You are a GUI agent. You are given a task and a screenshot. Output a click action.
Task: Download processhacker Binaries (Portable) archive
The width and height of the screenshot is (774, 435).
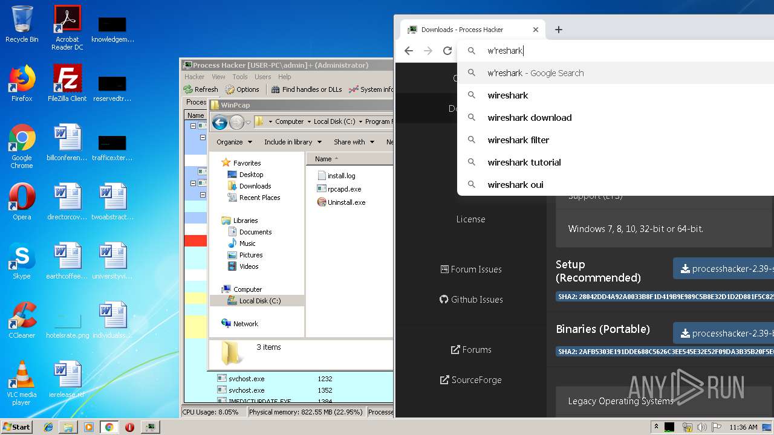pos(723,333)
